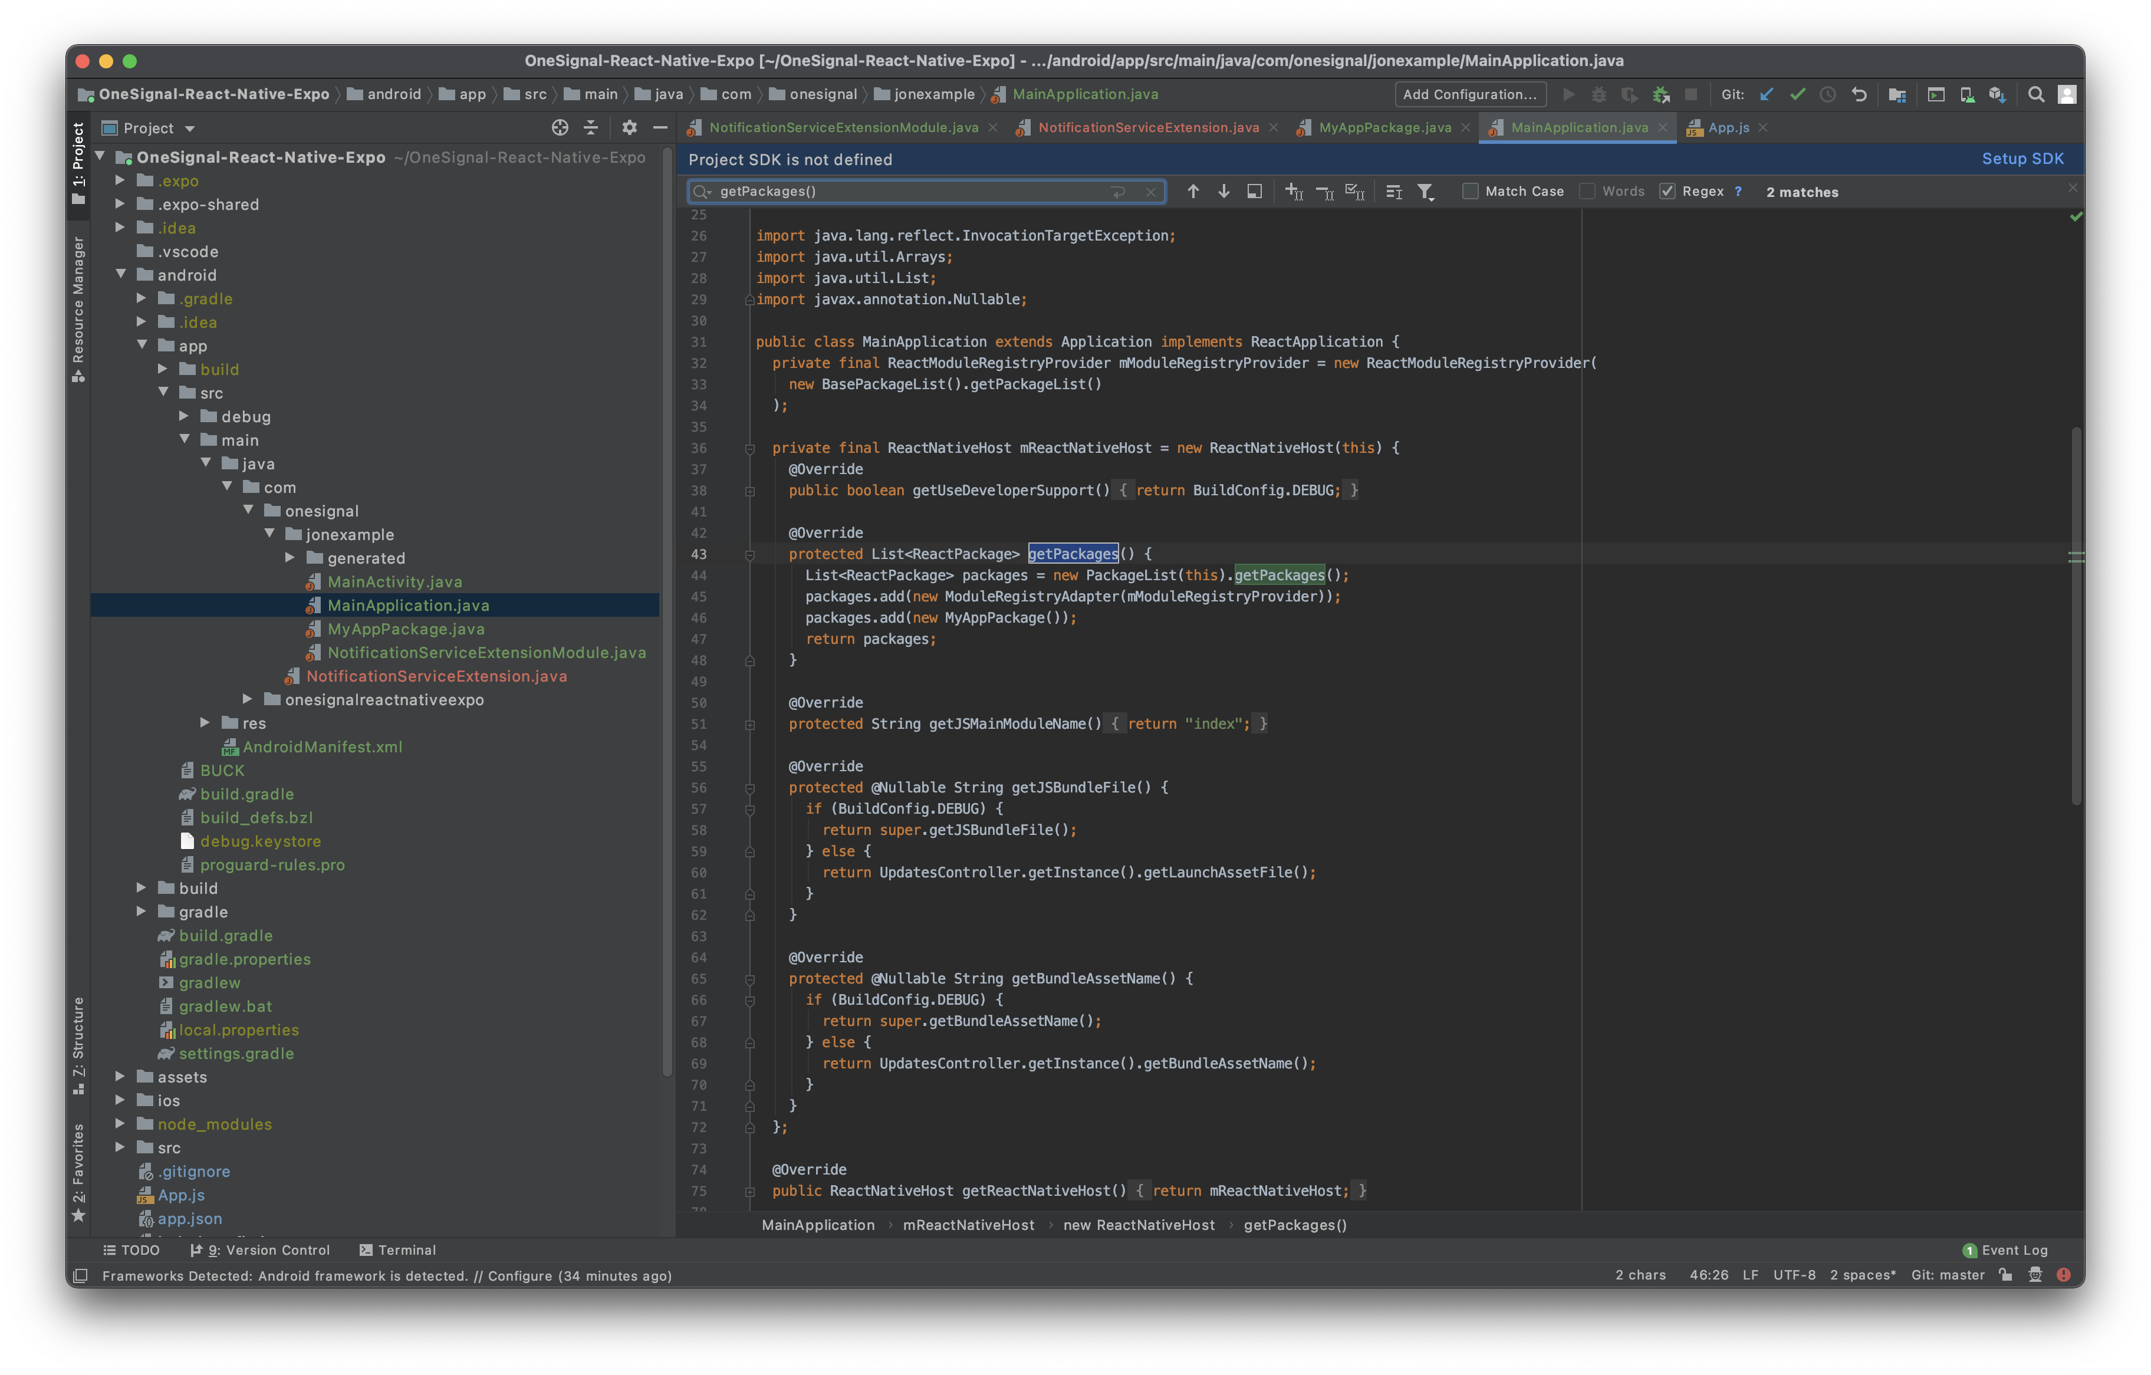Expand the ios folder
The image size is (2151, 1375).
tap(120, 1100)
